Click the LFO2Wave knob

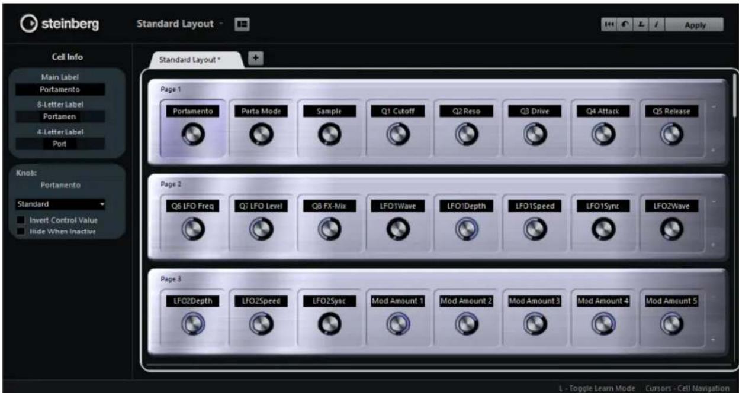(671, 230)
